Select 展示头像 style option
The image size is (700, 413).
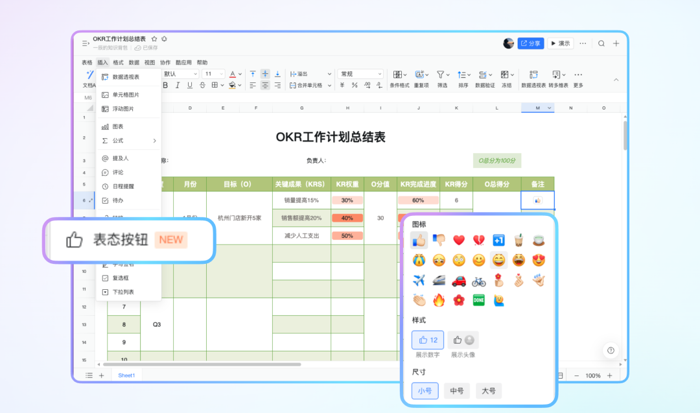click(x=463, y=340)
